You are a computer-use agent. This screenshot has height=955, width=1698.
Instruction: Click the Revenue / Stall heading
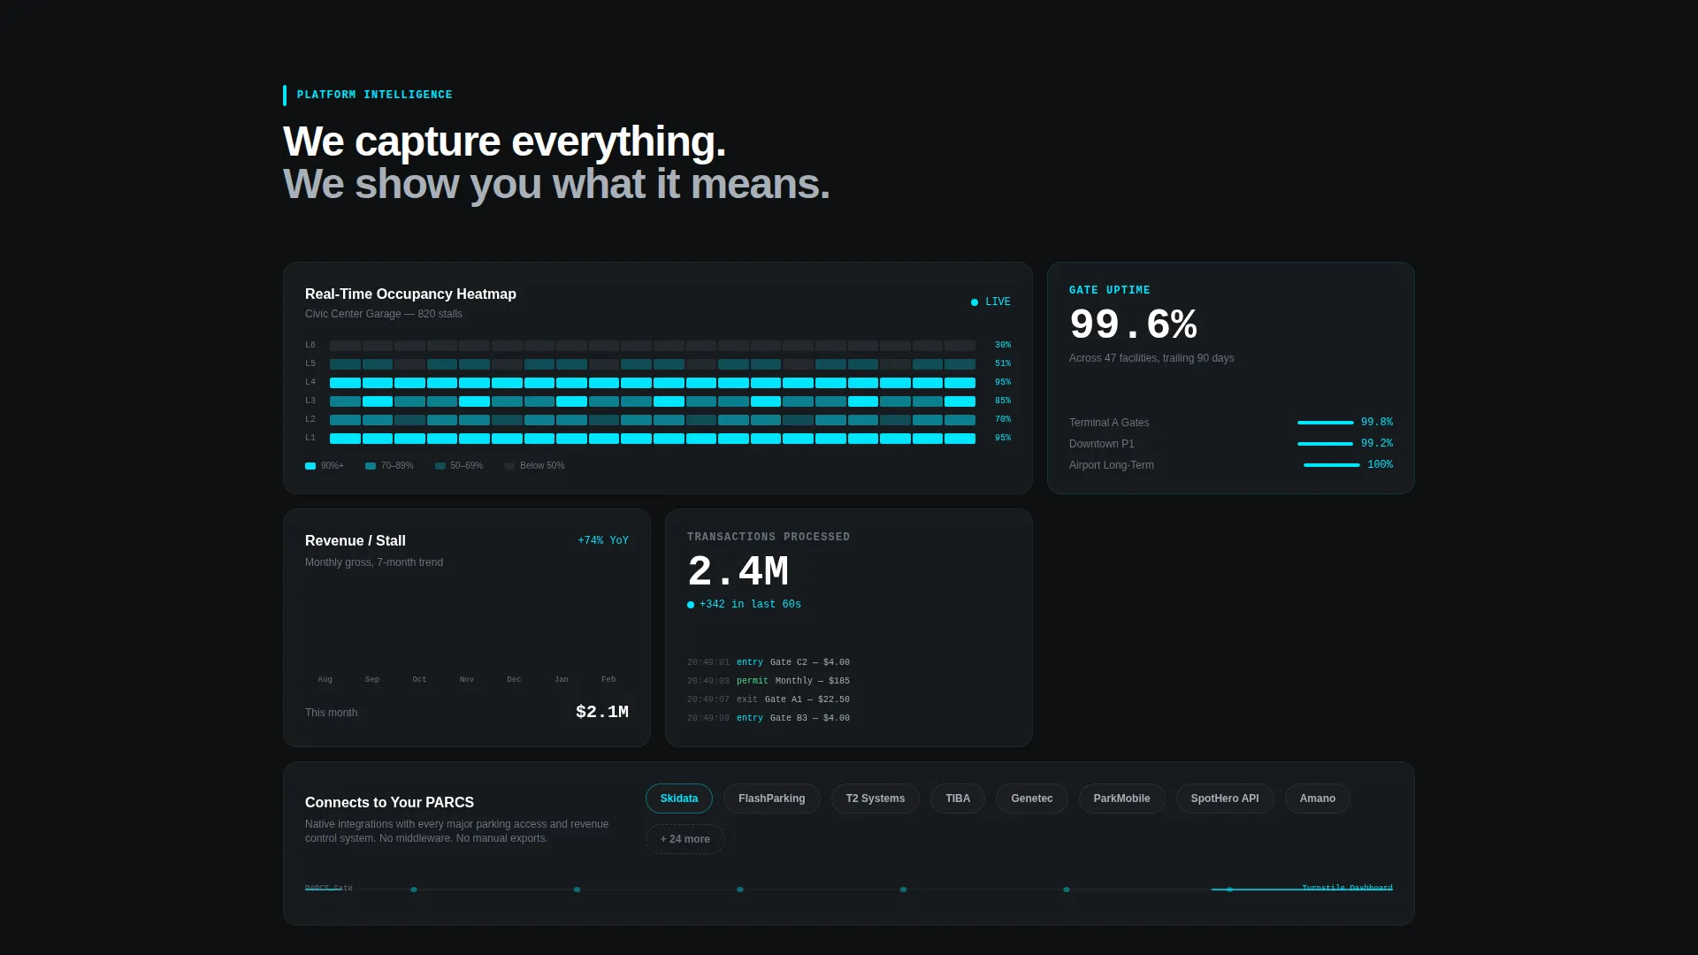tap(355, 540)
